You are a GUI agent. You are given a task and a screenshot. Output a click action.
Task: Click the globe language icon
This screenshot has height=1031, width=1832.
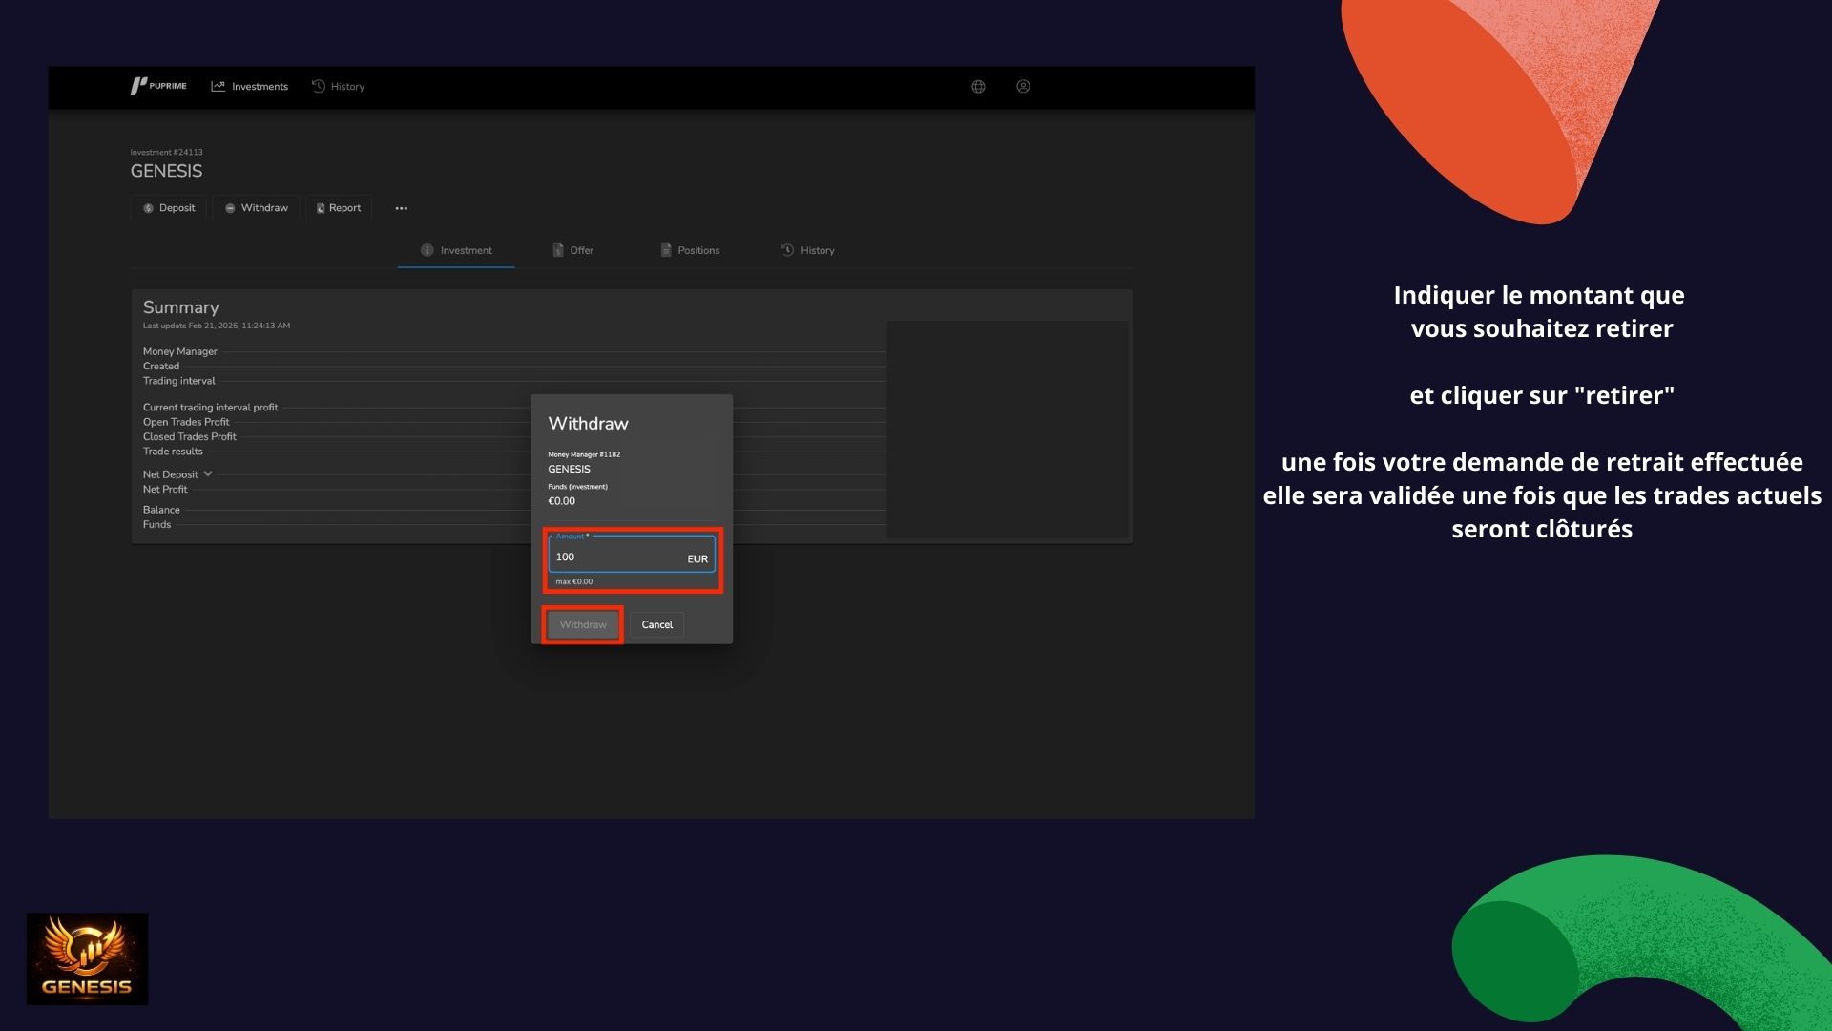(978, 86)
